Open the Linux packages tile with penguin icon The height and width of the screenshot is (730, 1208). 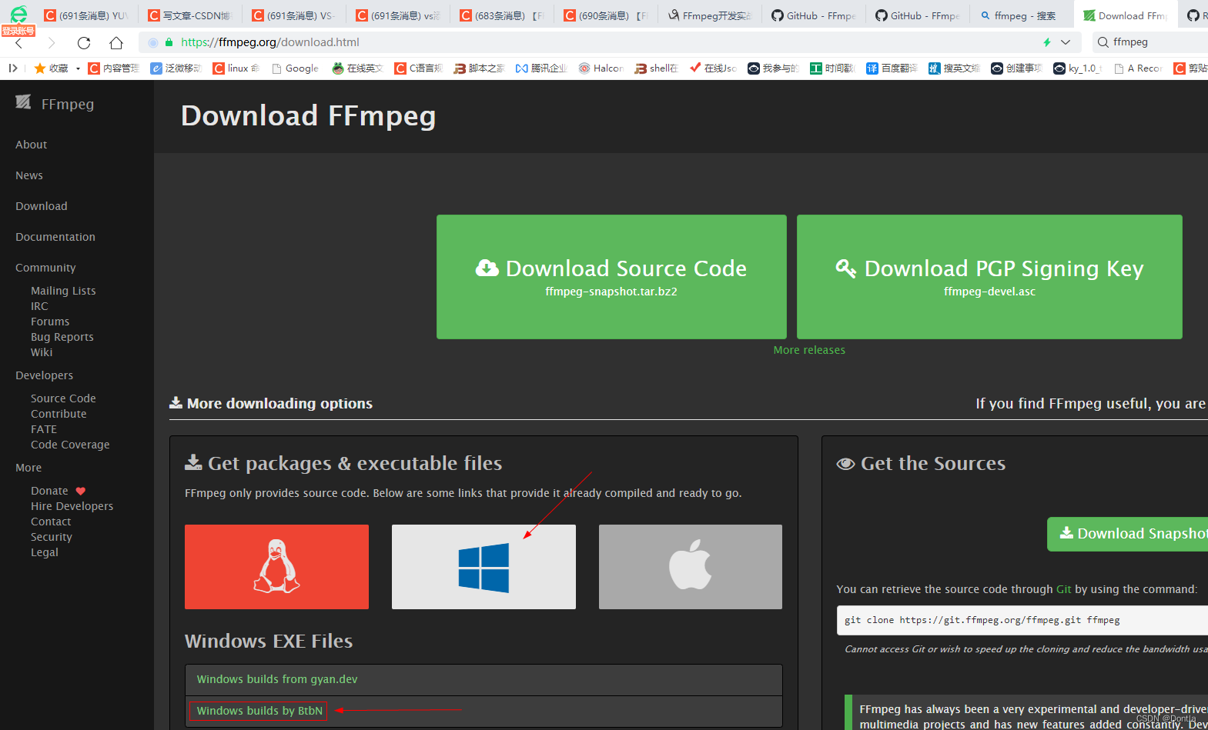276,567
